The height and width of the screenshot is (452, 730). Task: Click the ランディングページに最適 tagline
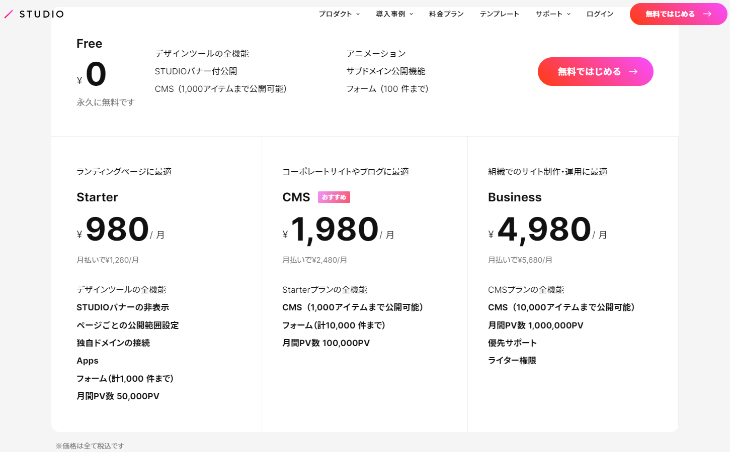point(124,172)
